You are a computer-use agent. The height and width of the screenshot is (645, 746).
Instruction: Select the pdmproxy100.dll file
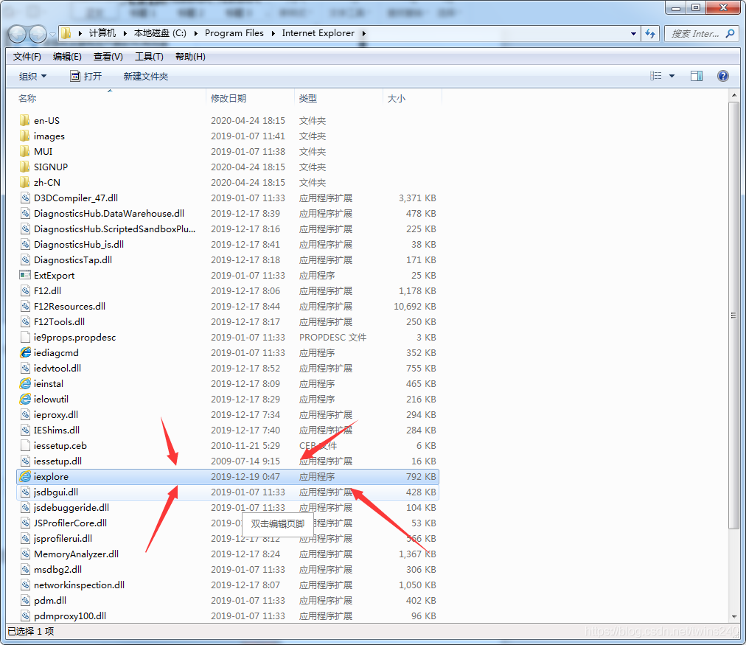point(70,616)
